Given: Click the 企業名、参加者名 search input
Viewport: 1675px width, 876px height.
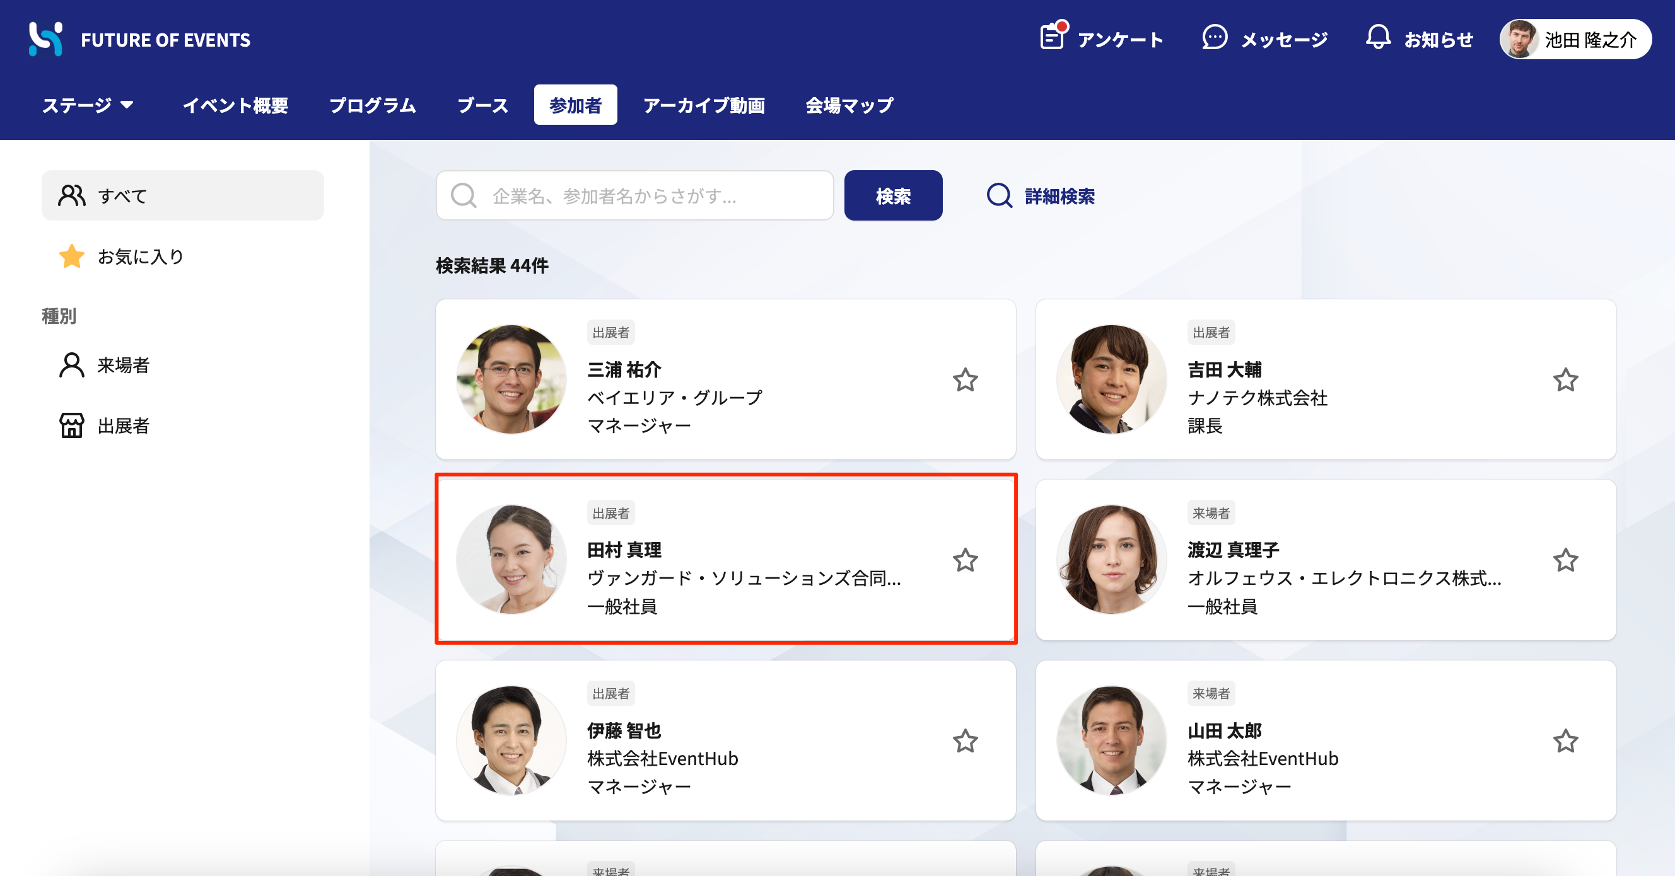Looking at the screenshot, I should [634, 195].
